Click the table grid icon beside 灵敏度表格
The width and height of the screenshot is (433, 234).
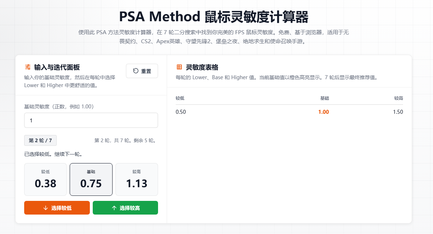[x=179, y=67]
